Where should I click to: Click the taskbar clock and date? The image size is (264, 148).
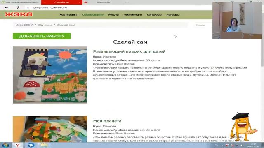tap(253, 145)
